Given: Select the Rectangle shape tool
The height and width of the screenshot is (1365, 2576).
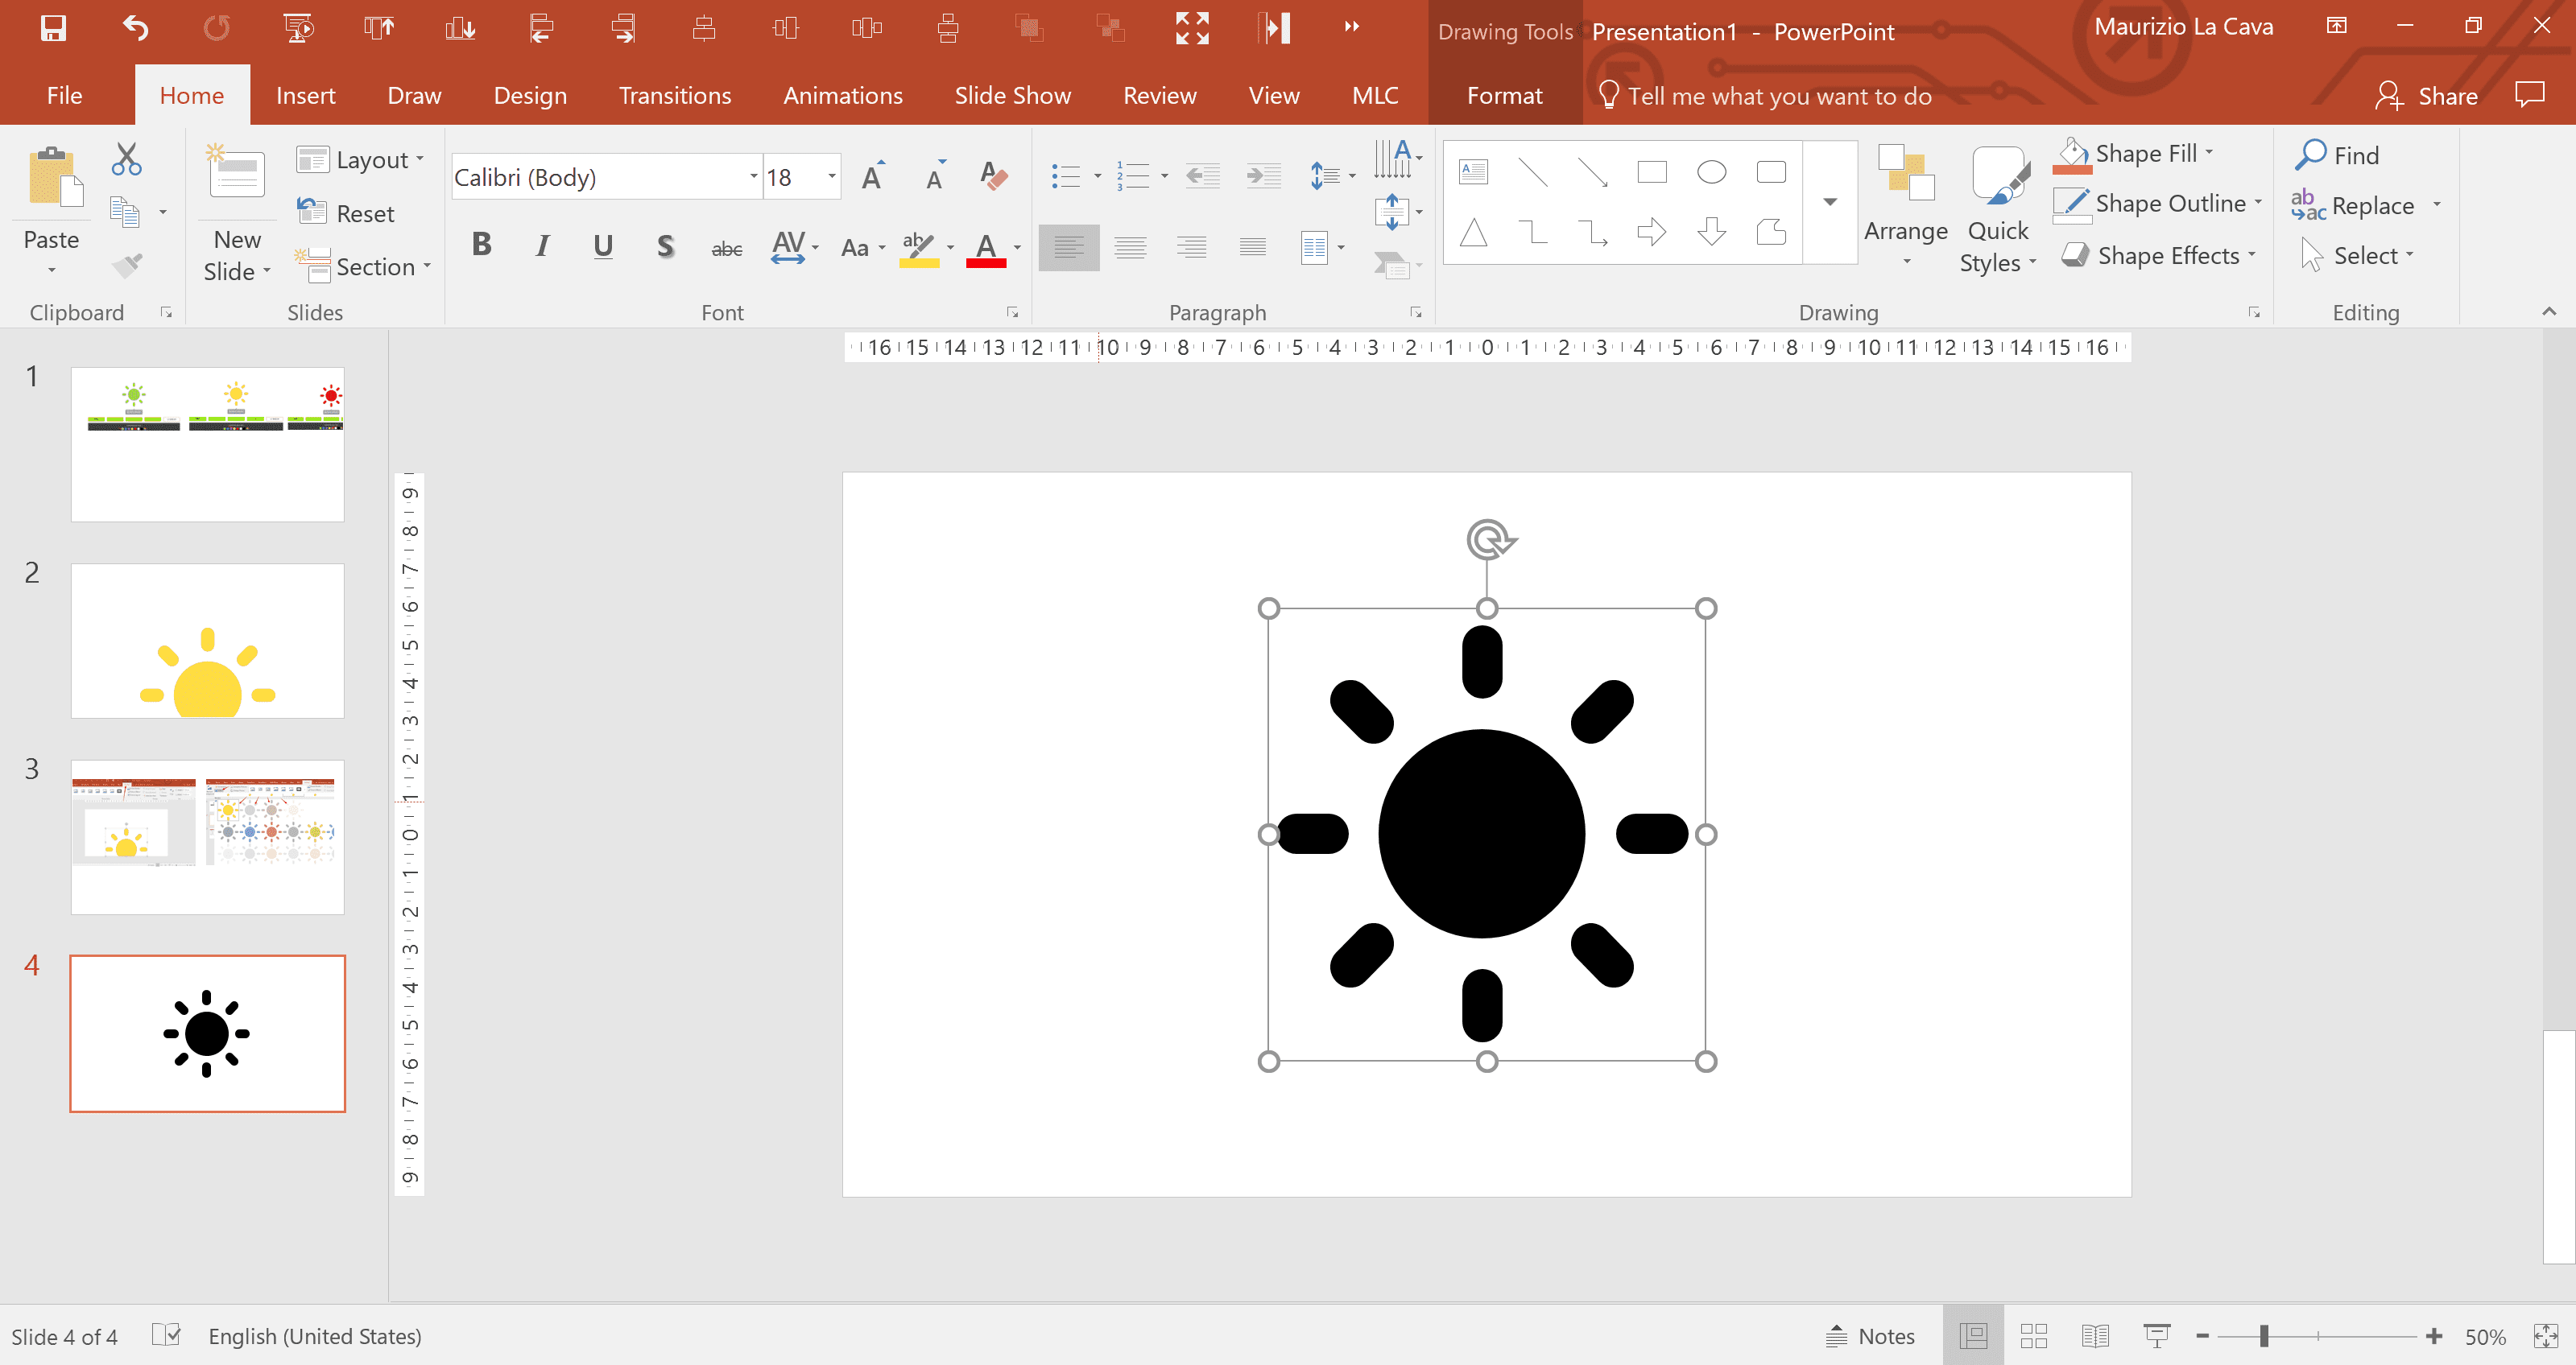Looking at the screenshot, I should coord(1651,171).
